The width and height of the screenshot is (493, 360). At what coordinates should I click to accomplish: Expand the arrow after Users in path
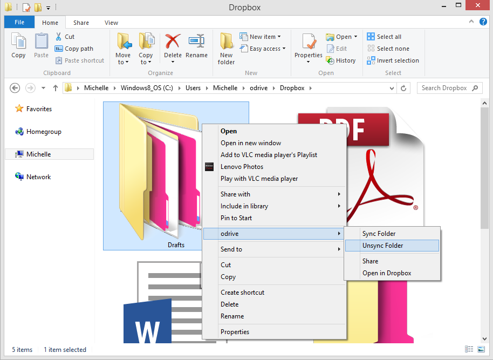207,88
